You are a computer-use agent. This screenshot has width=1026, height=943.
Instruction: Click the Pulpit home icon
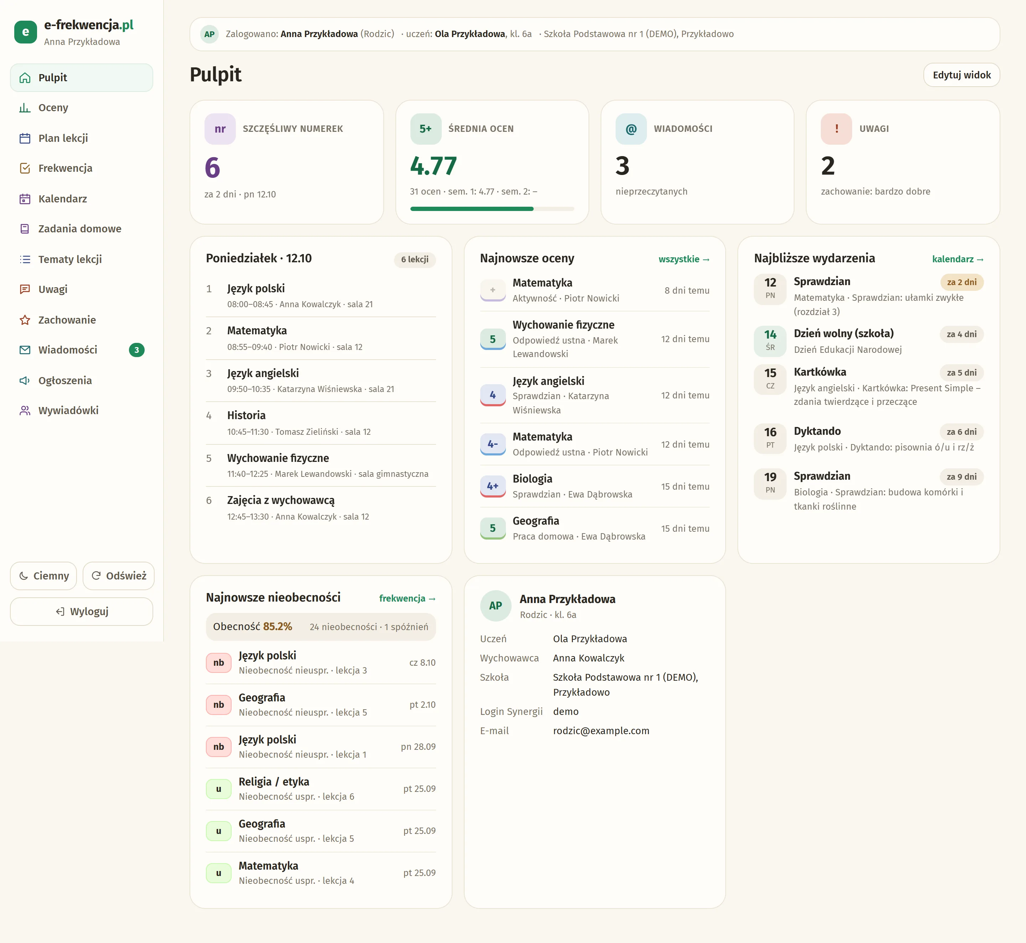click(25, 78)
